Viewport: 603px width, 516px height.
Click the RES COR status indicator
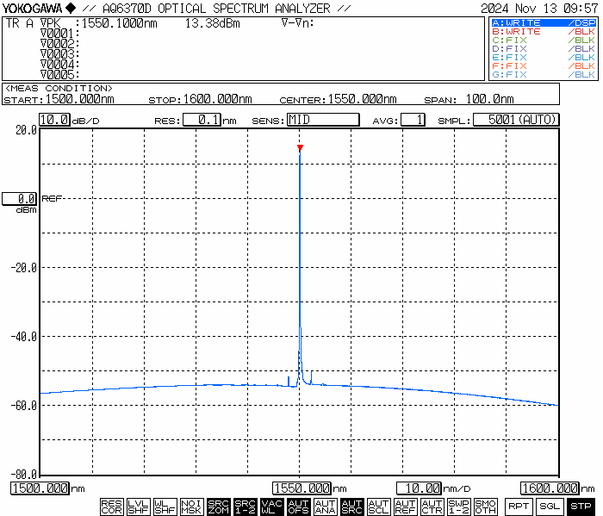111,507
